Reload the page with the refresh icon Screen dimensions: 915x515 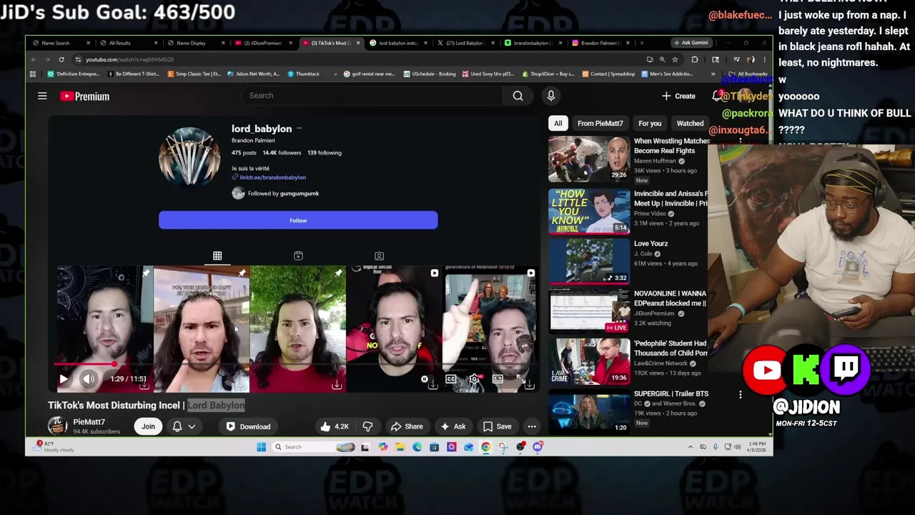click(x=61, y=59)
